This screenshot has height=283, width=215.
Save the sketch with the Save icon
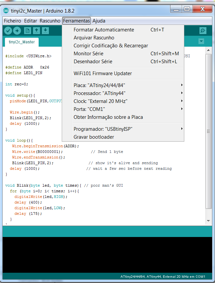[x=45, y=31]
